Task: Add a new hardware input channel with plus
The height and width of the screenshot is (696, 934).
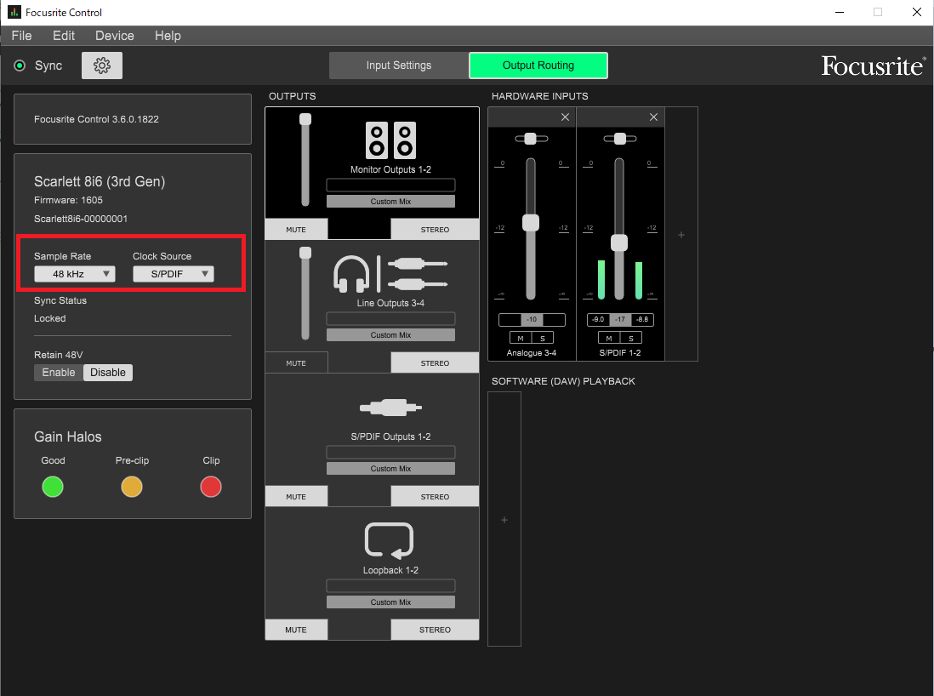Action: click(681, 235)
